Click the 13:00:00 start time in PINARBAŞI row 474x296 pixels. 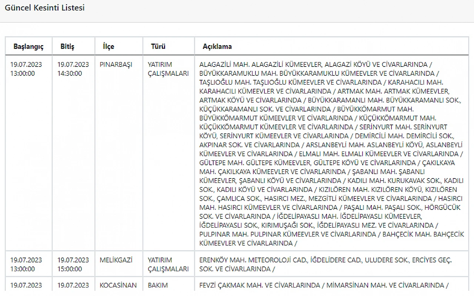(x=23, y=74)
